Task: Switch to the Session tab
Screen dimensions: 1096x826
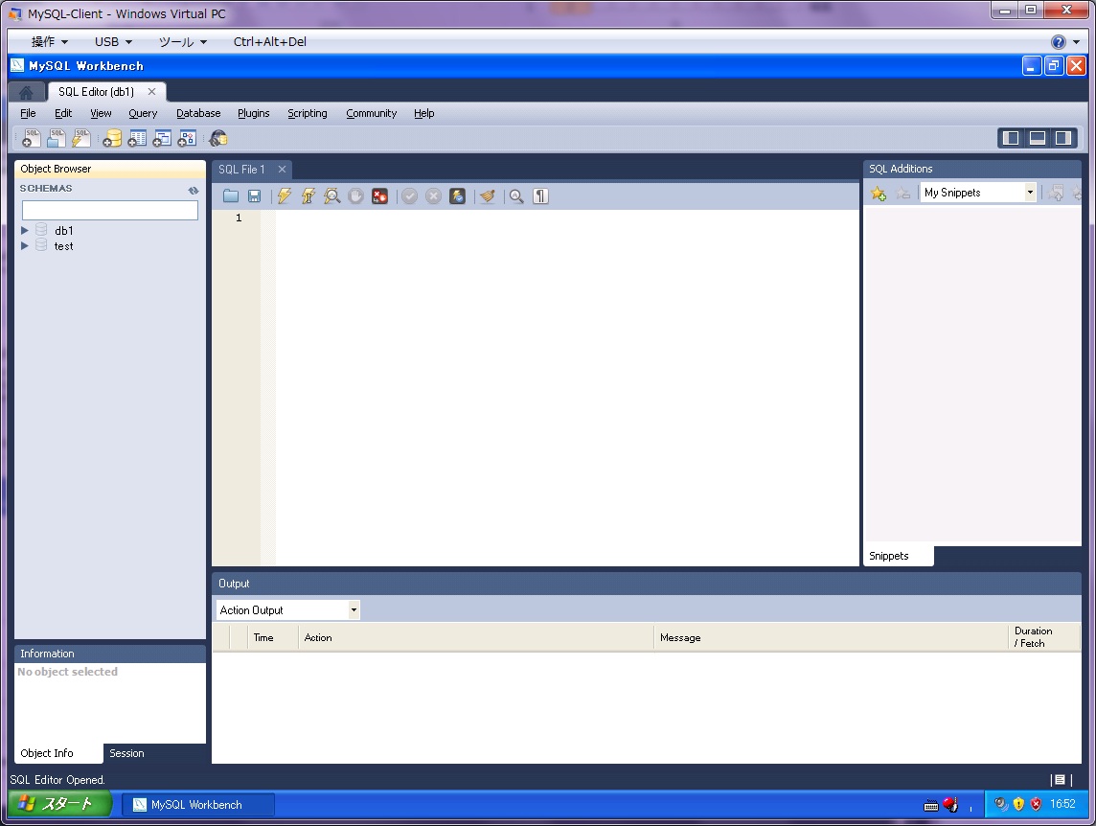Action: coord(126,753)
